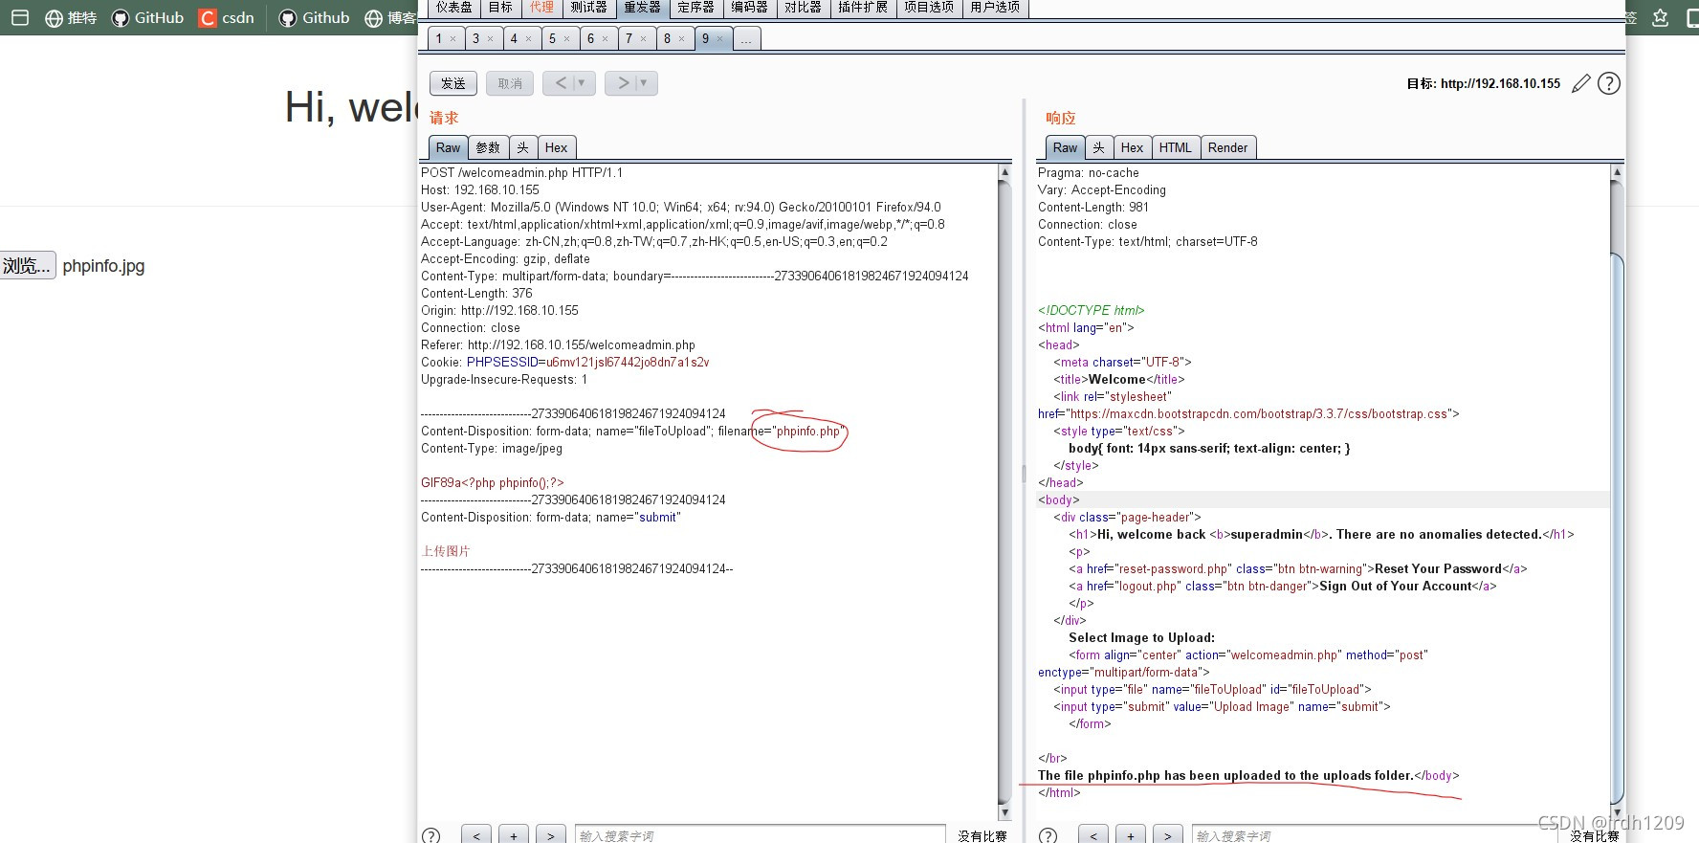Open the response HTML tab

[x=1176, y=147]
